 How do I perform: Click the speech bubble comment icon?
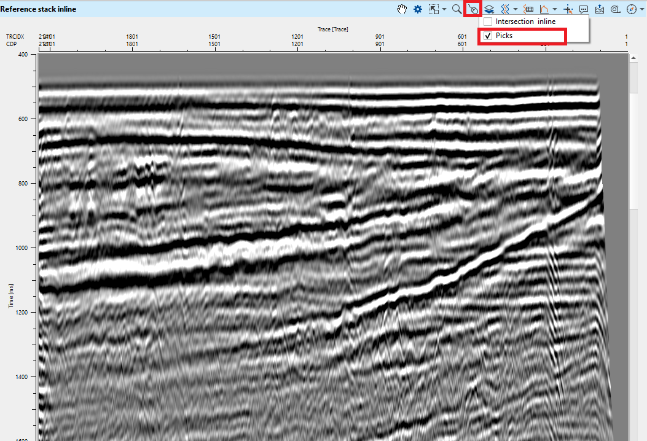[583, 9]
